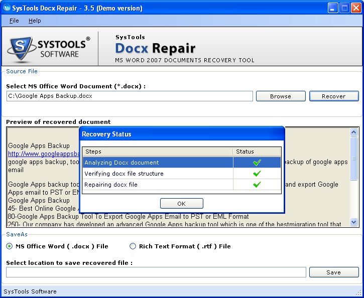Click the source file path field
The image size is (364, 298).
[130, 96]
